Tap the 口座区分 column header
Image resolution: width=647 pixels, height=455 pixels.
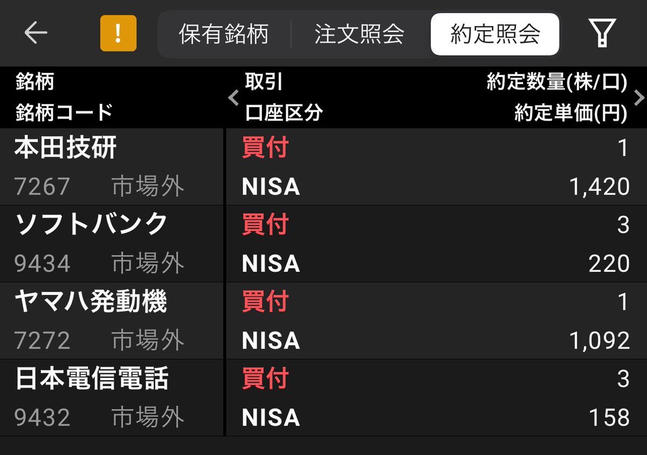(284, 113)
